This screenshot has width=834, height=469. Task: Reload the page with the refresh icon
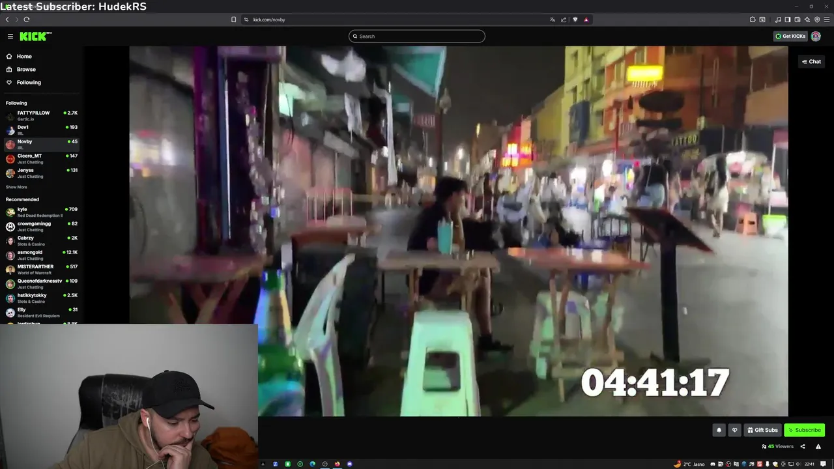click(27, 20)
